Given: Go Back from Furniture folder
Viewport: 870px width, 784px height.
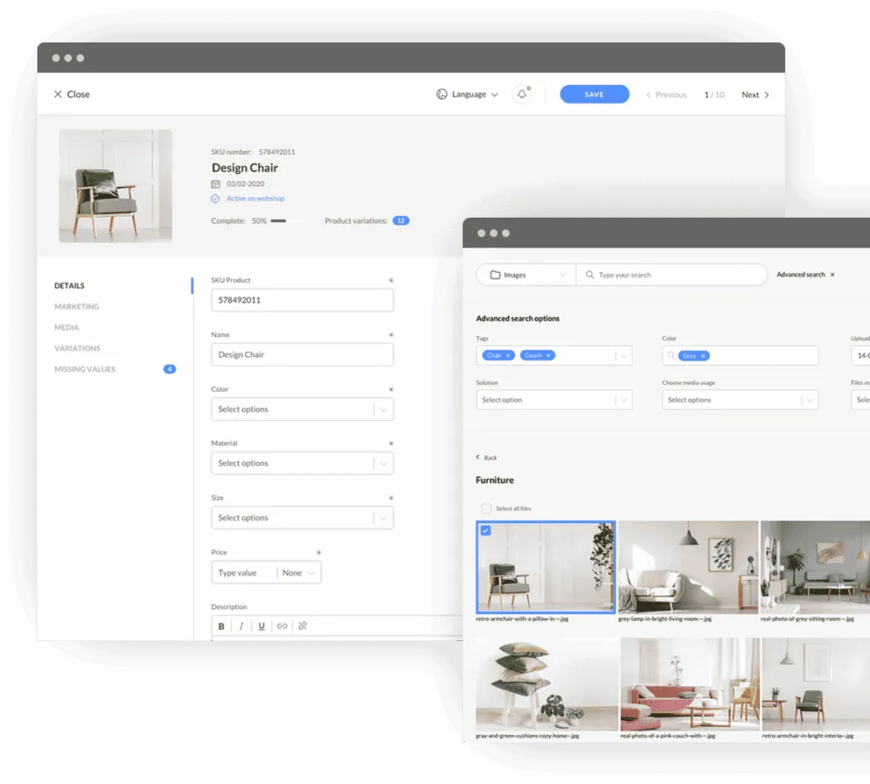Looking at the screenshot, I should click(x=487, y=457).
